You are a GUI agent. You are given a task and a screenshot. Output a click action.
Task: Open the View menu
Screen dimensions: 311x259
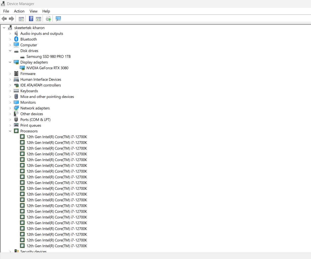click(x=33, y=11)
